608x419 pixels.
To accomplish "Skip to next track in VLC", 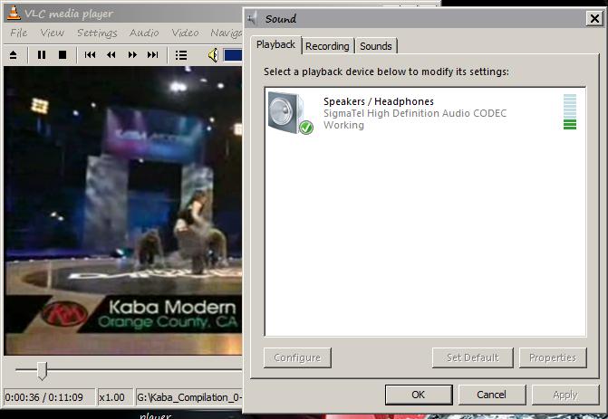I will (x=153, y=55).
